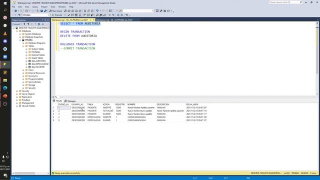This screenshot has height=180, width=320.
Task: Open the Project menu
Action: (x=44, y=6)
